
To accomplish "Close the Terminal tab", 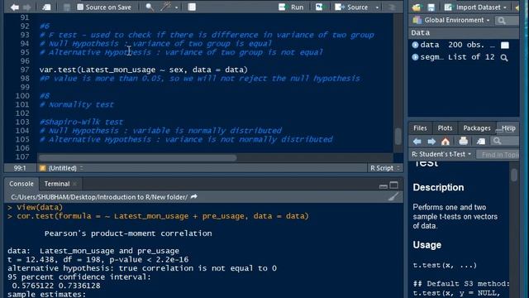I will [x=75, y=184].
